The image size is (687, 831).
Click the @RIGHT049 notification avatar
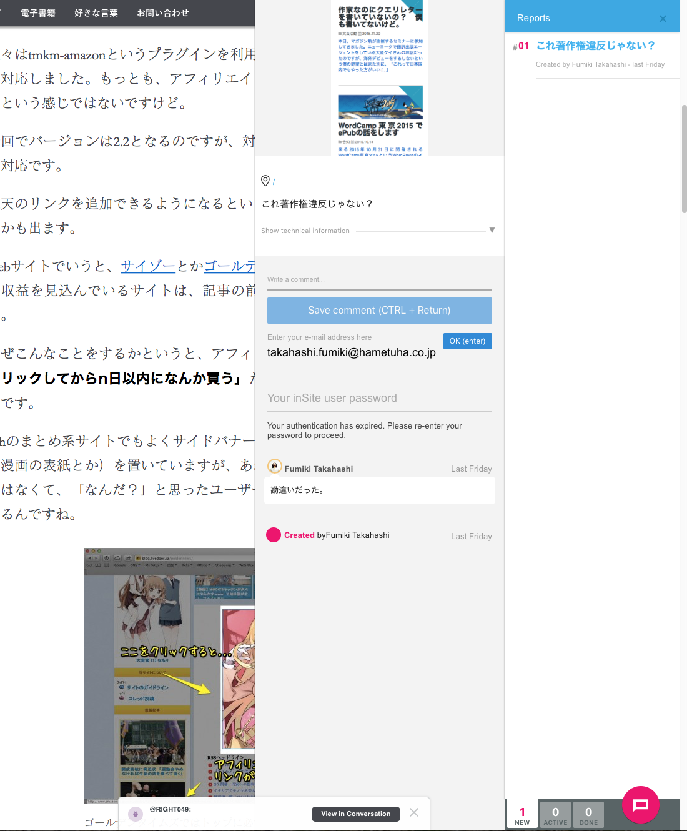point(135,814)
